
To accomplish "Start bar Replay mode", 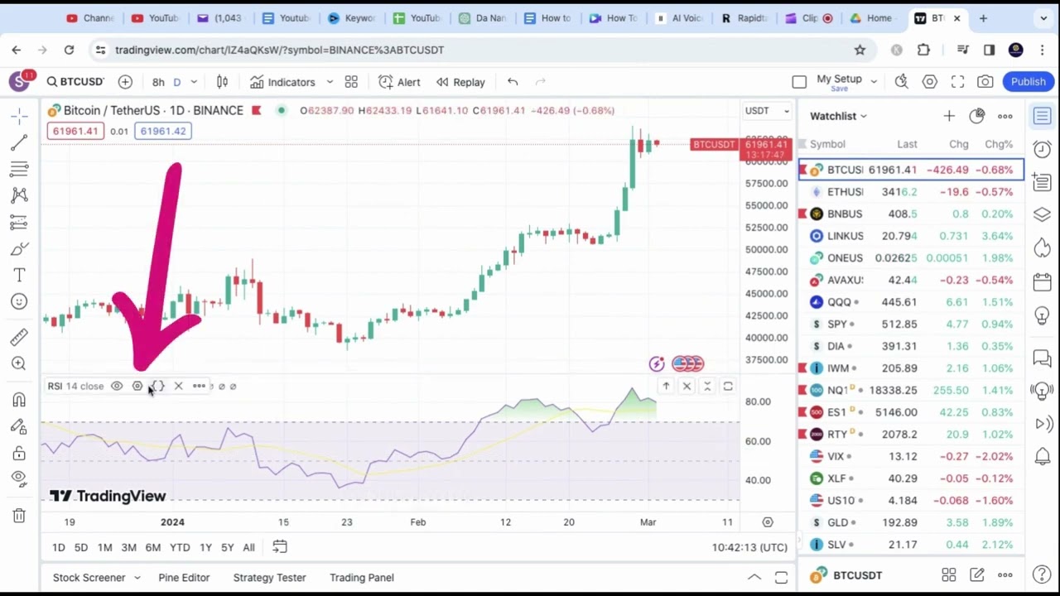I will click(x=460, y=82).
